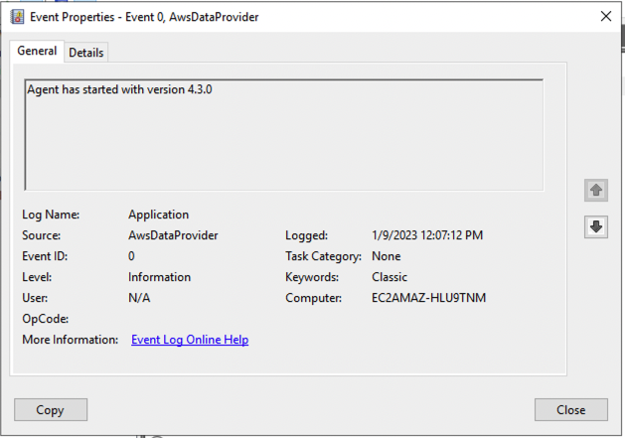The width and height of the screenshot is (625, 438).
Task: Click the Event Properties window icon
Action: (x=17, y=16)
